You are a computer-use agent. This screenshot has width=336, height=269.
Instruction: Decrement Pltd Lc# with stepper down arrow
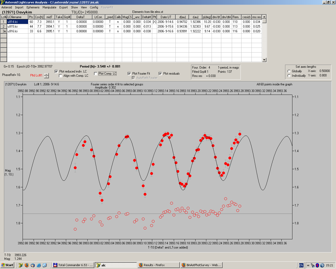(46, 77)
